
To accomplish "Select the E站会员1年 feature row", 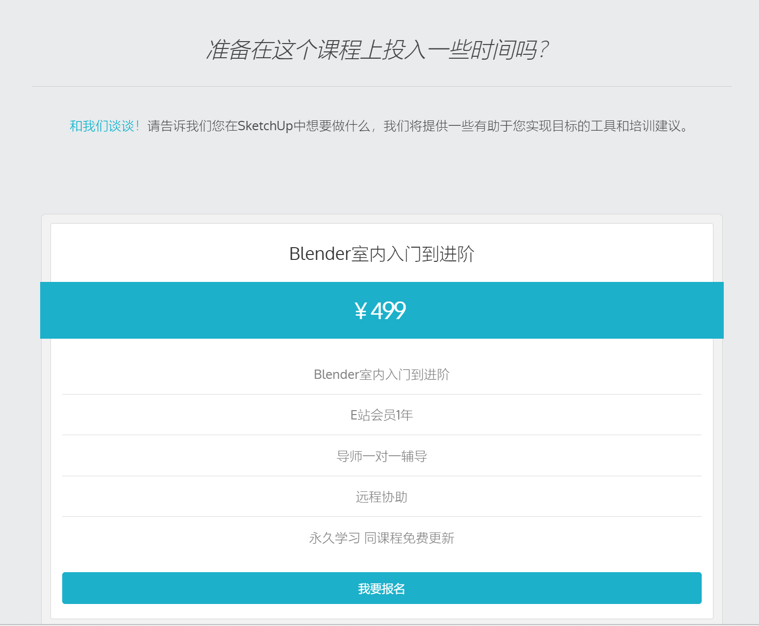I will pyautogui.click(x=381, y=415).
